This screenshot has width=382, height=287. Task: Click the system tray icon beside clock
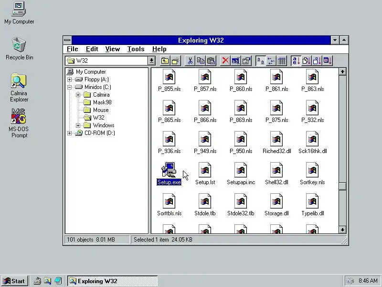click(x=350, y=281)
